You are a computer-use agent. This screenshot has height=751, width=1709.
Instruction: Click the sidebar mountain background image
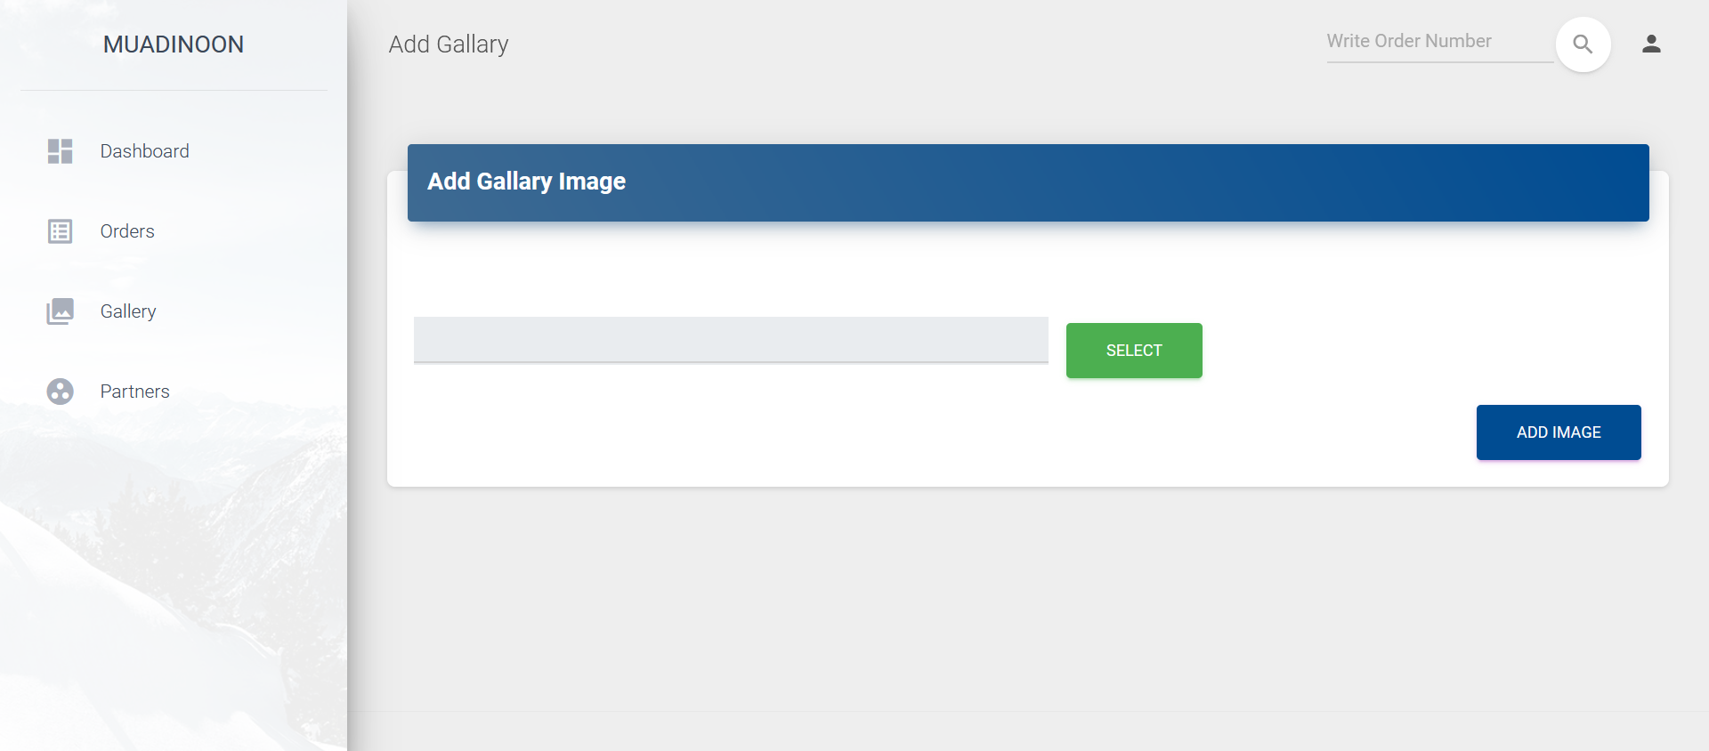click(x=174, y=578)
